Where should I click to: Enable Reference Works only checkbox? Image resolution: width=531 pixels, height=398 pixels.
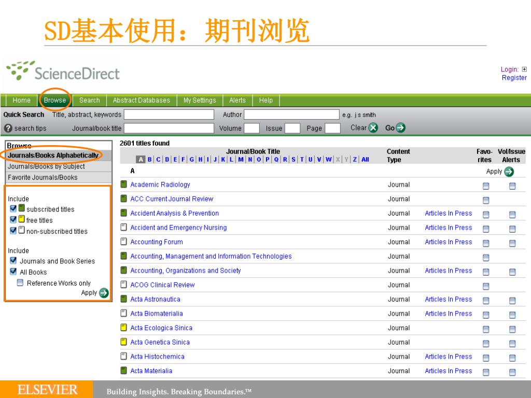20,282
